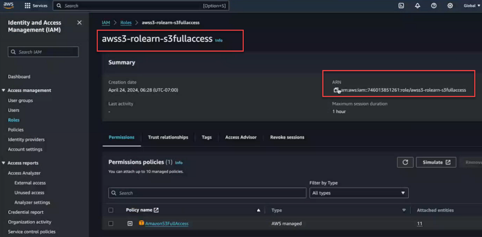Viewport: 482px width, 237px height.
Task: Click the magnifier in policies search field
Action: (114, 193)
